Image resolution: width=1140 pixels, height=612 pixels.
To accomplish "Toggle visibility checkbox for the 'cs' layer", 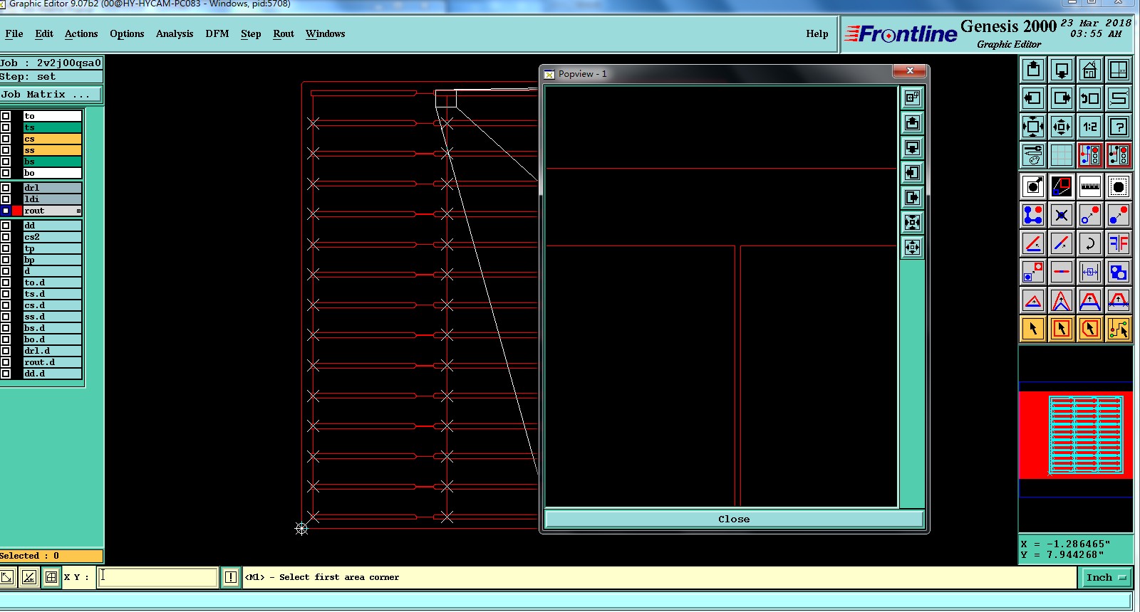I will pyautogui.click(x=6, y=139).
